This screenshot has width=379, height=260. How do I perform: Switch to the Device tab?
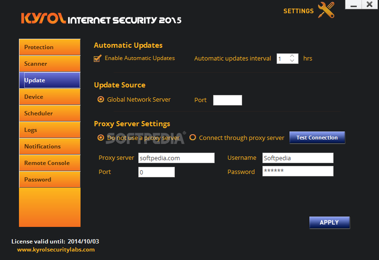coord(50,97)
